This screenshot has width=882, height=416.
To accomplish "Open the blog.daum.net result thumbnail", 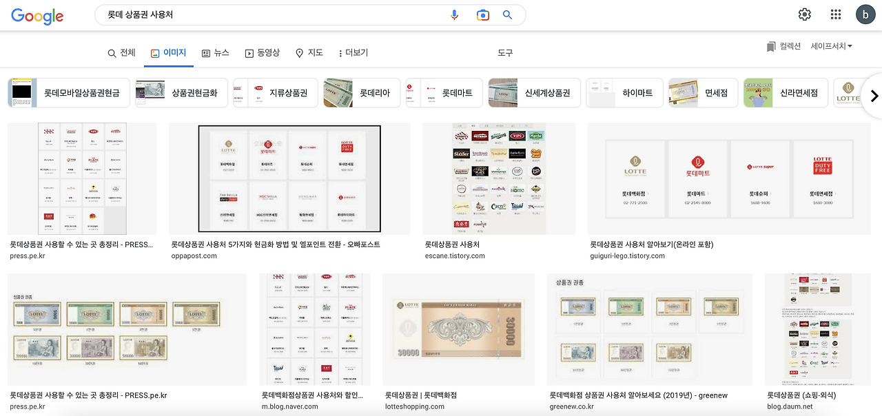I will [x=818, y=329].
